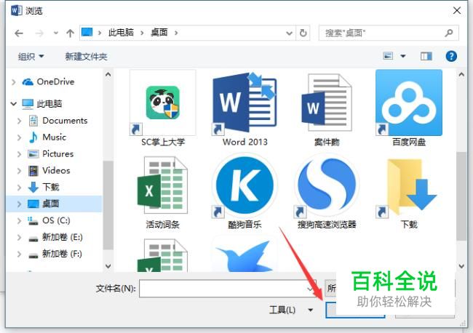Image resolution: width=473 pixels, height=333 pixels.
Task: Open Videos in the navigation pane
Action: point(49,171)
